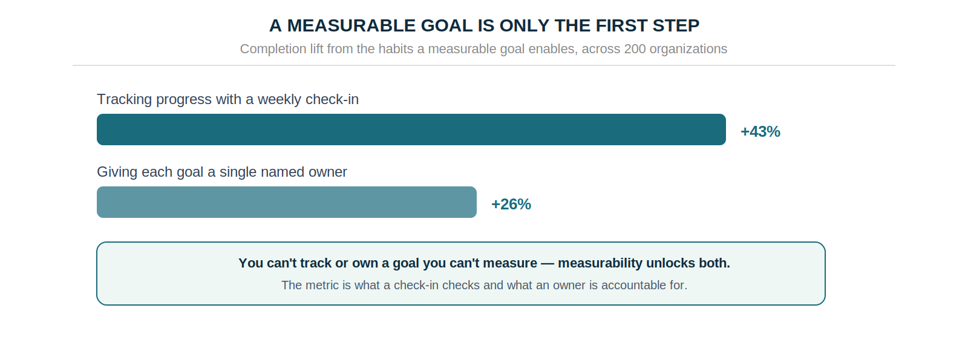This screenshot has height=351, width=968.
Task: Click the dark teal weekly check-in bar
Action: [411, 130]
